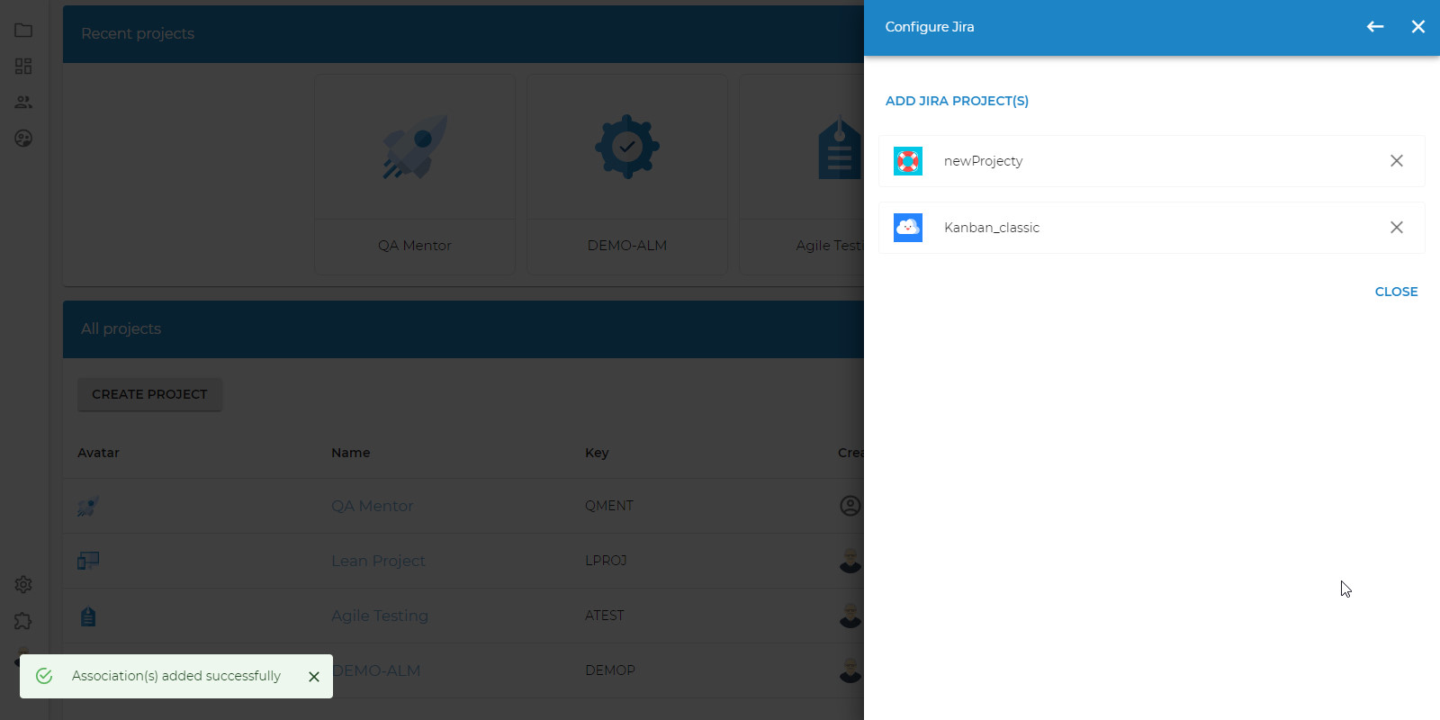The image size is (1440, 720).
Task: Click the DEMOP key cell
Action: [x=610, y=670]
